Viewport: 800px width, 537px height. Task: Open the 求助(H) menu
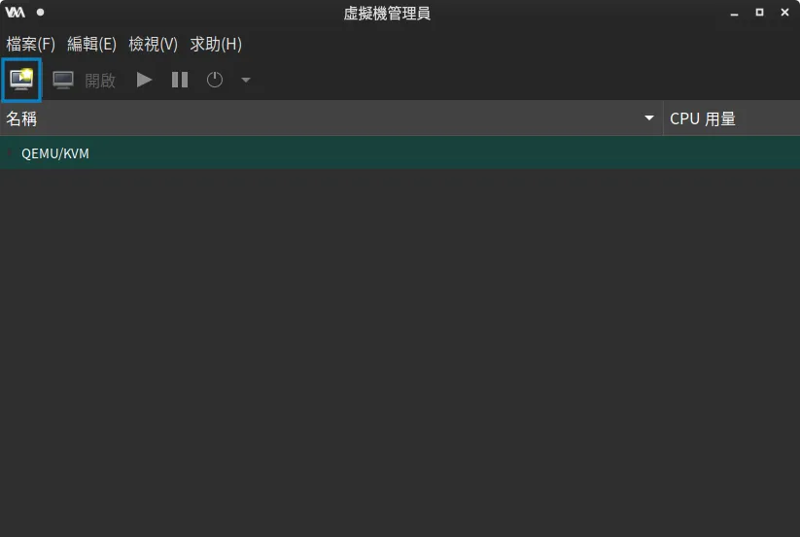coord(216,45)
